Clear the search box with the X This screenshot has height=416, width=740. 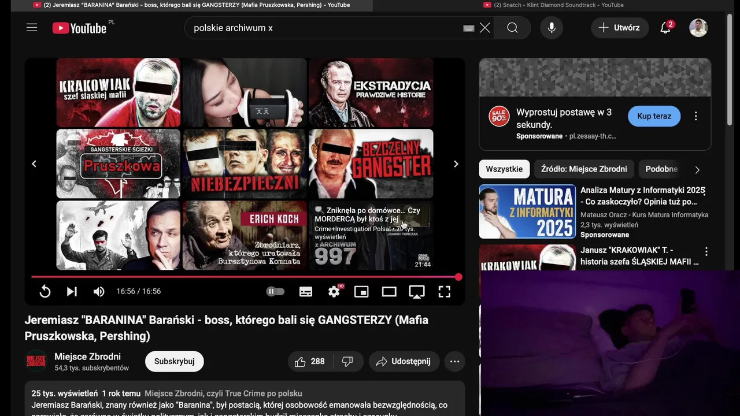(485, 28)
